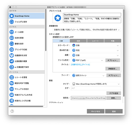Select the マニュアルを処分 book icon
The width and height of the screenshot is (133, 126).
[x=12, y=89]
